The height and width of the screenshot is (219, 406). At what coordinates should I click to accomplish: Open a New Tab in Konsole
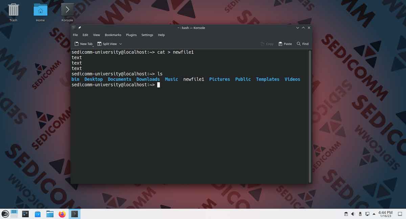click(x=83, y=44)
